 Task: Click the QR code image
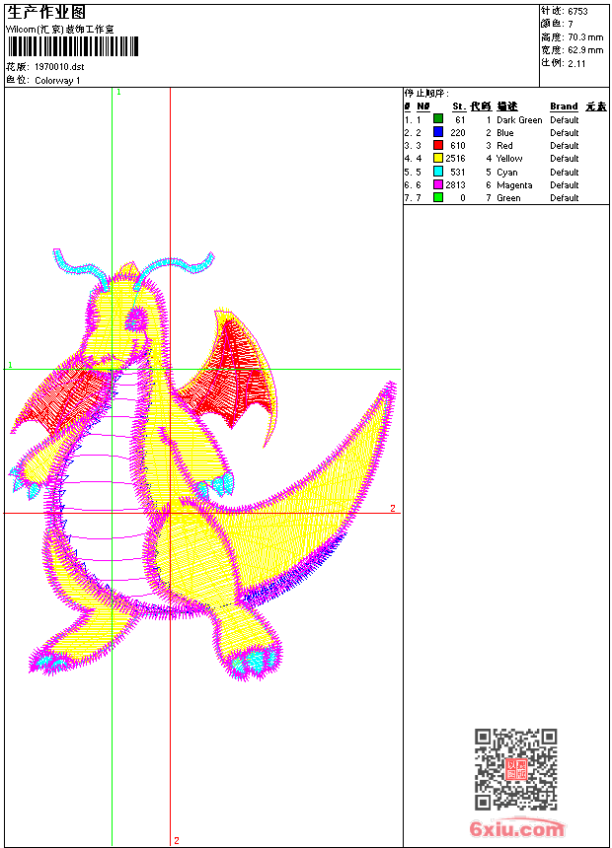(516, 769)
